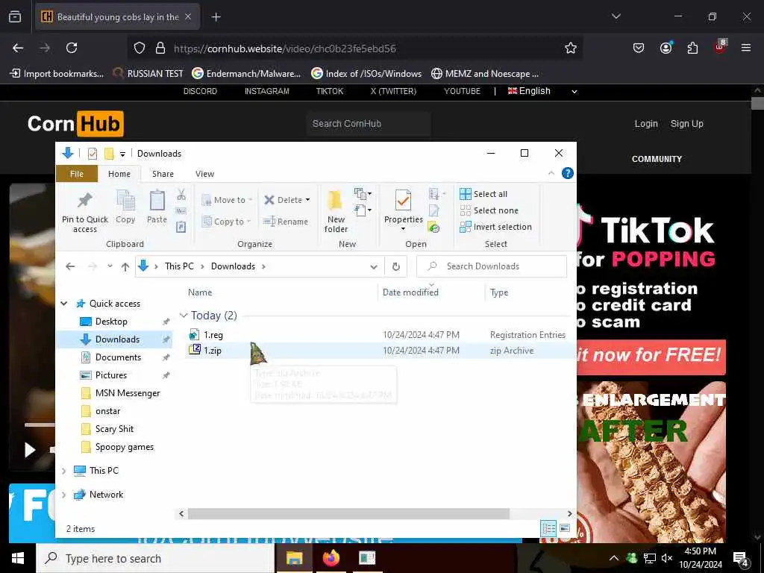The height and width of the screenshot is (573, 764).
Task: Click the Explorer horizontal scrollbar
Action: click(x=349, y=513)
